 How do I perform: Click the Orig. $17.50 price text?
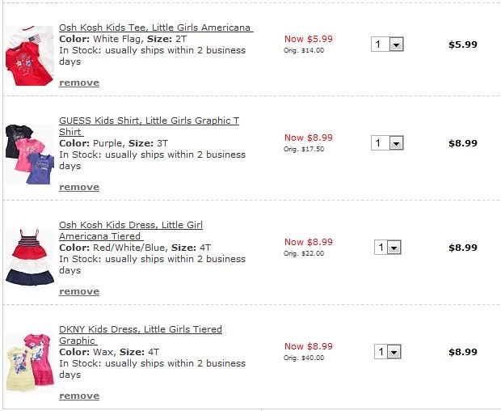[304, 149]
